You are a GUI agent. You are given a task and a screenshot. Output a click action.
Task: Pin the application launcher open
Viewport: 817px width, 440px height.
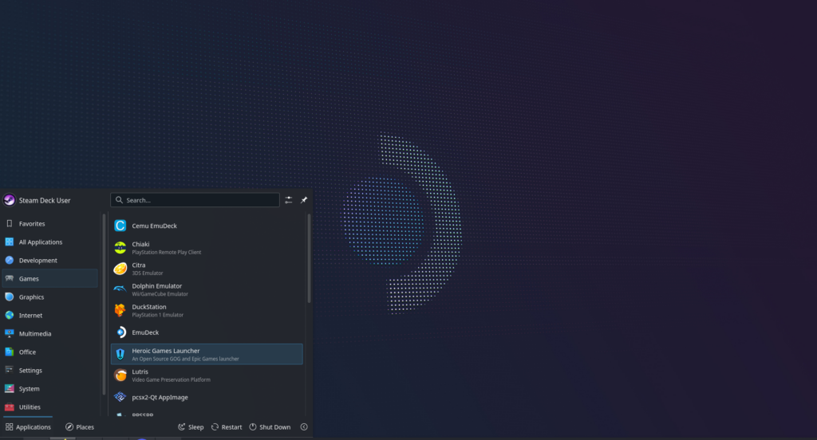[x=304, y=200]
